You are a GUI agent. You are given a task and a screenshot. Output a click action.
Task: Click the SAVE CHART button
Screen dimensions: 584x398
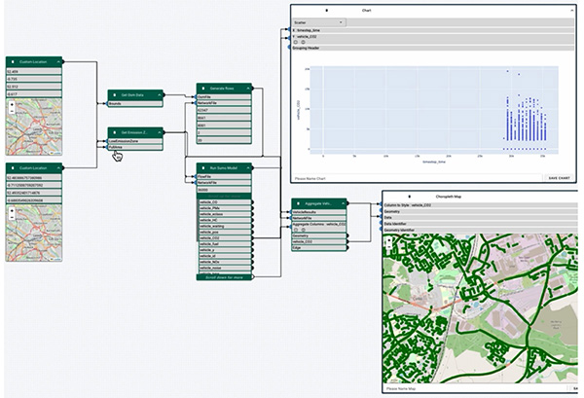(559, 178)
